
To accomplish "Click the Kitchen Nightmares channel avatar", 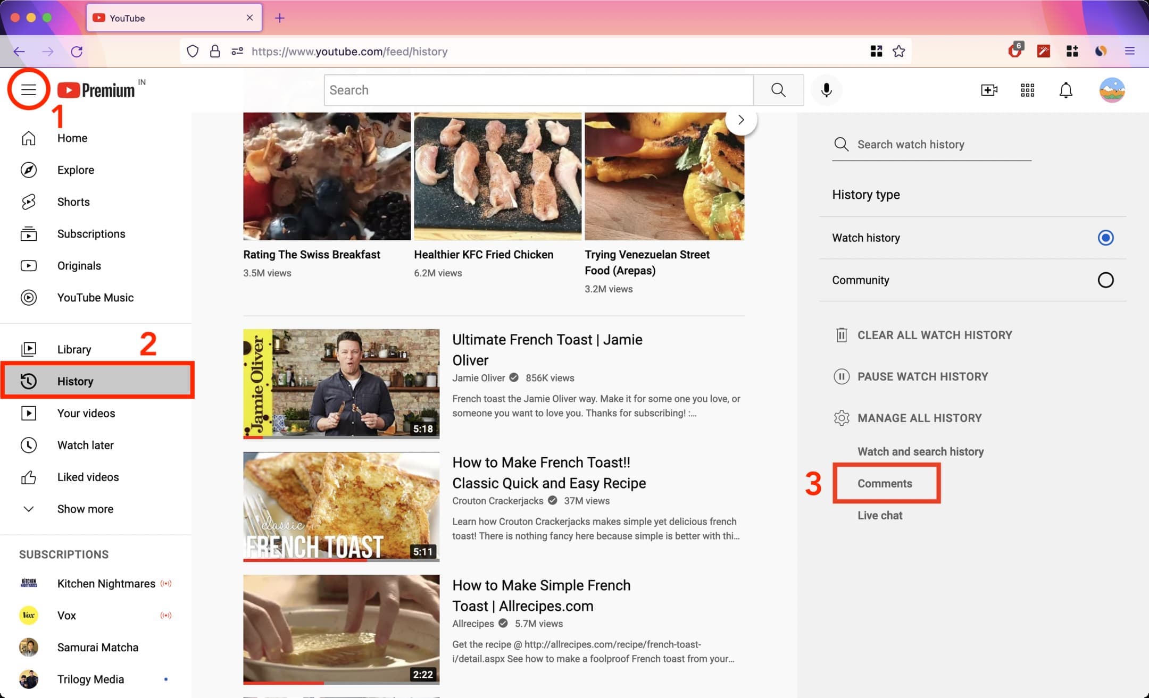I will click(x=29, y=583).
